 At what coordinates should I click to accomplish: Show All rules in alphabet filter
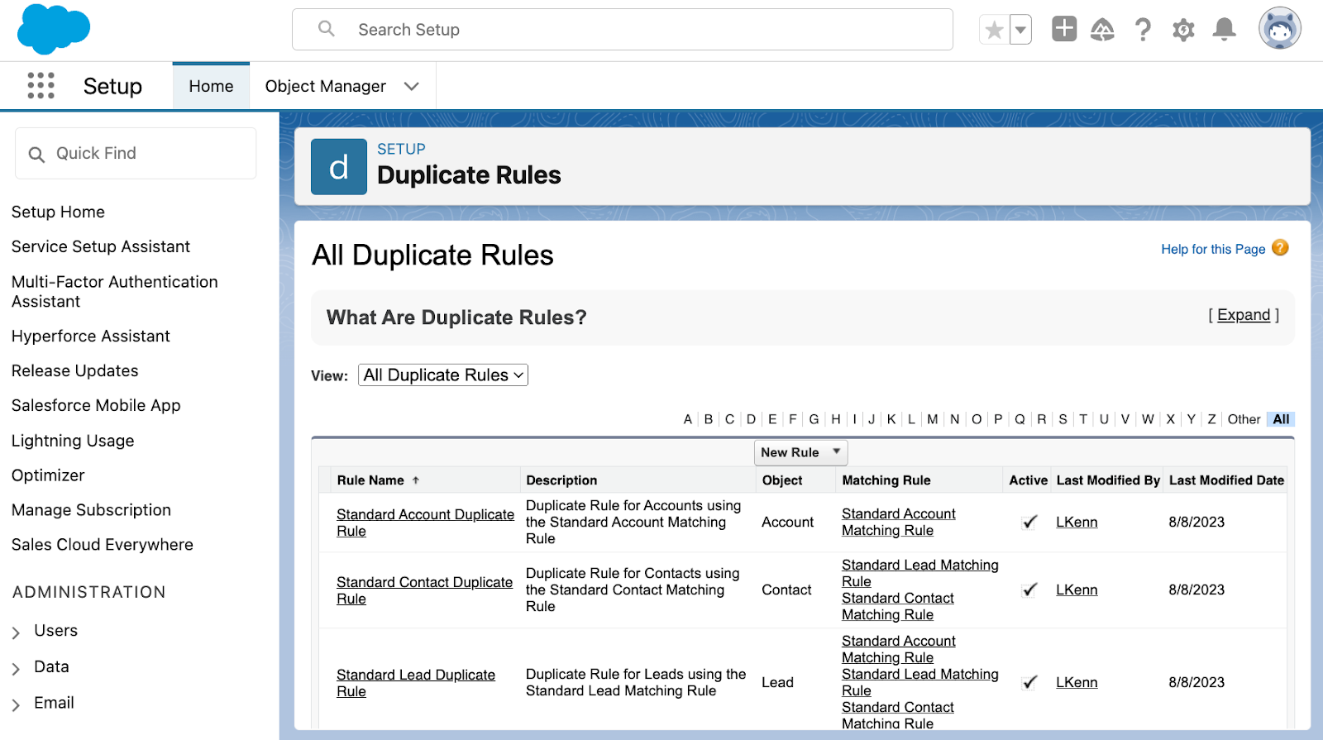coord(1281,419)
